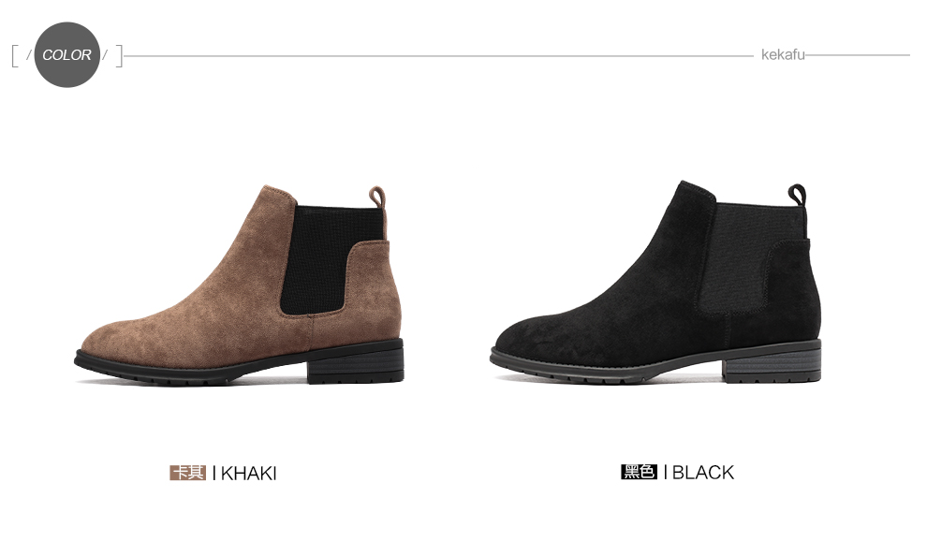
Task: Click the khaki boot's heel pull tab
Action: pyautogui.click(x=378, y=197)
